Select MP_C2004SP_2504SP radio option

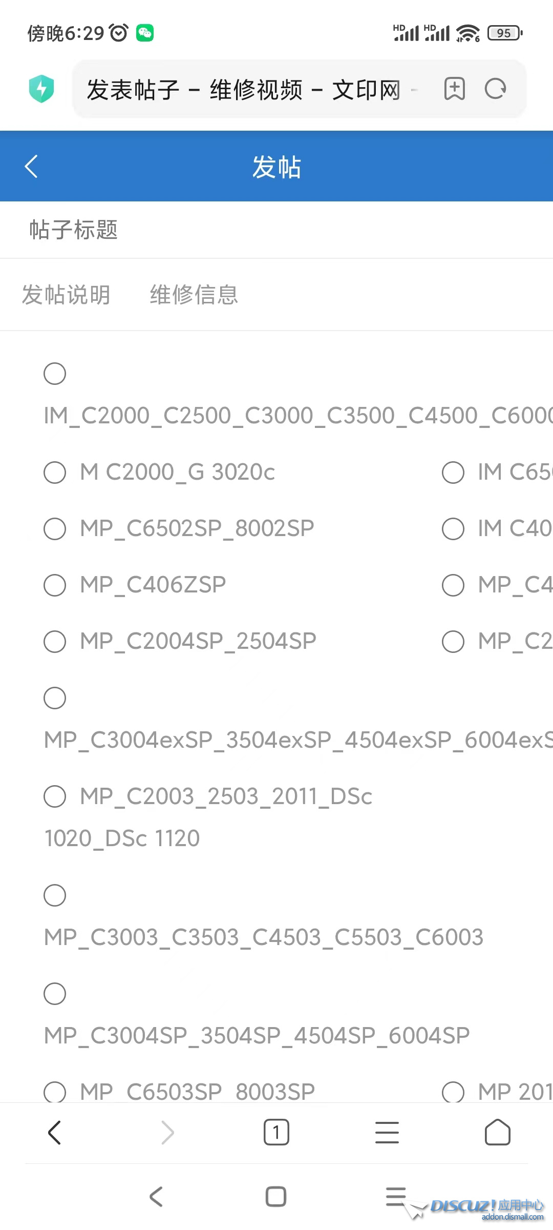(55, 641)
